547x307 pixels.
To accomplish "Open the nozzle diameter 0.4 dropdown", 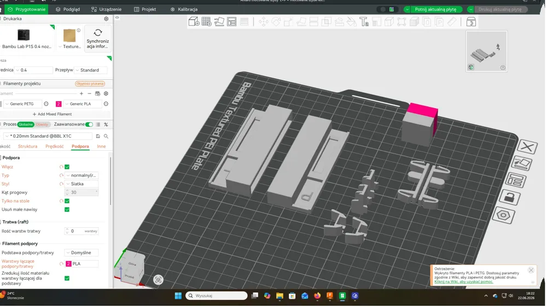I will (x=33, y=70).
